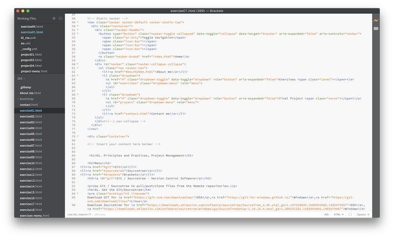Collapse code fold triangle at line 49
The height and width of the screenshot is (238, 394).
(x=78, y=22)
